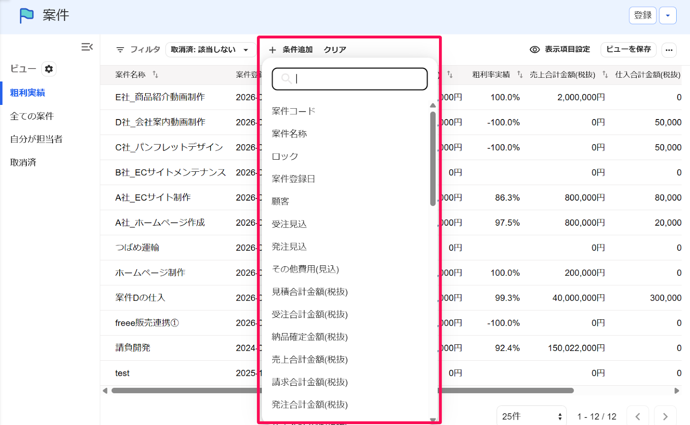Click 40,000,000円 sales total cell
The height and width of the screenshot is (425, 690).
[579, 298]
